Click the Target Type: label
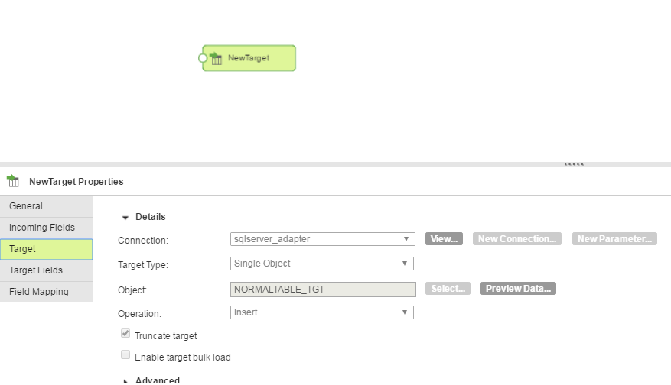Screen dimensions: 671x385 143,265
